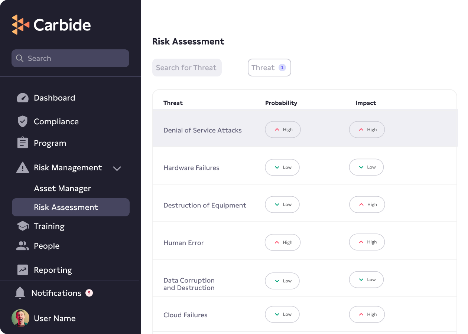468x334 pixels.
Task: Click the Risk Management warning triangle icon
Action: tap(22, 167)
